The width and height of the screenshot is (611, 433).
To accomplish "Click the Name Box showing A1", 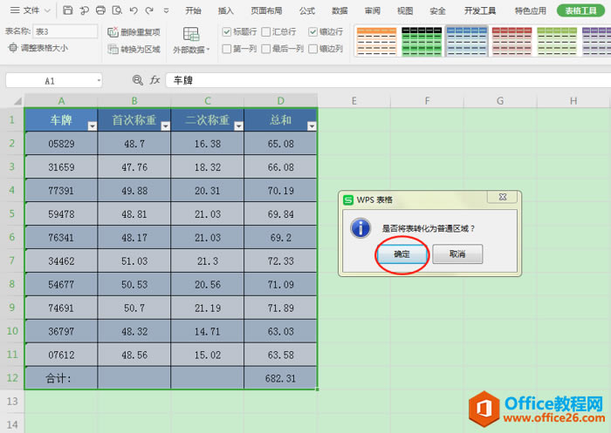I will pos(50,80).
